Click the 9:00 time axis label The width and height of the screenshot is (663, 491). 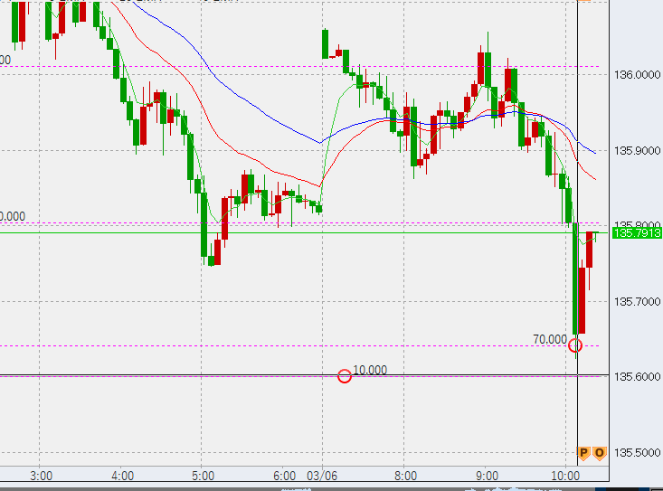point(487,476)
